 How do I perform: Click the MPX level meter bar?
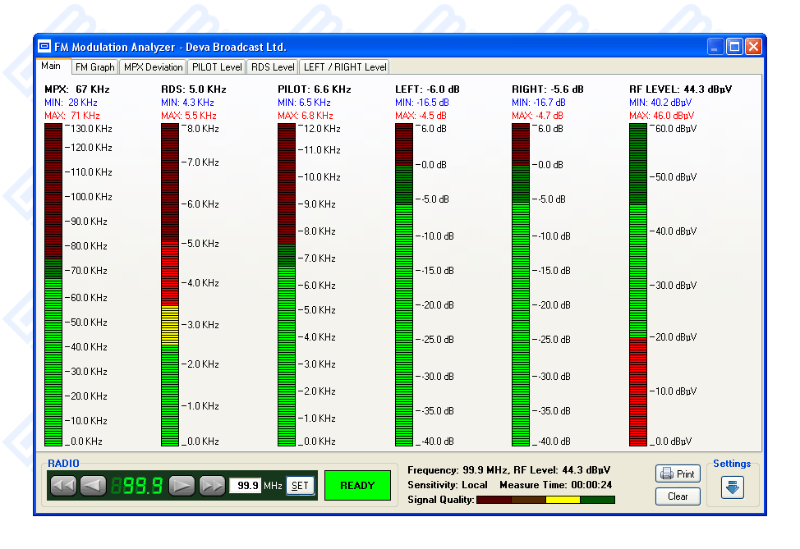(x=53, y=284)
